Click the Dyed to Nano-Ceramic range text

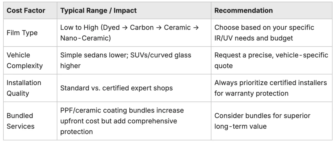[130, 33]
